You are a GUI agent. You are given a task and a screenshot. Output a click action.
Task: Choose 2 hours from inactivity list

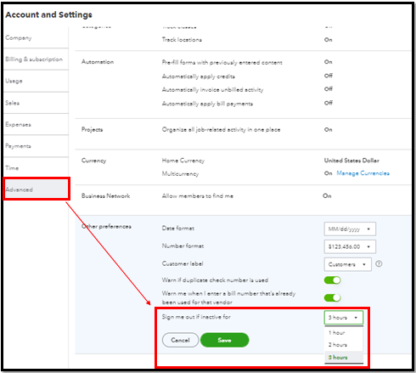(344, 345)
